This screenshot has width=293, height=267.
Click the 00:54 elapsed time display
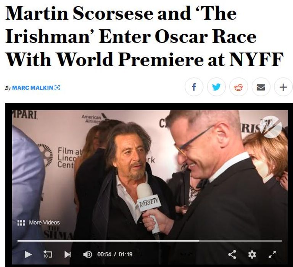(x=104, y=254)
